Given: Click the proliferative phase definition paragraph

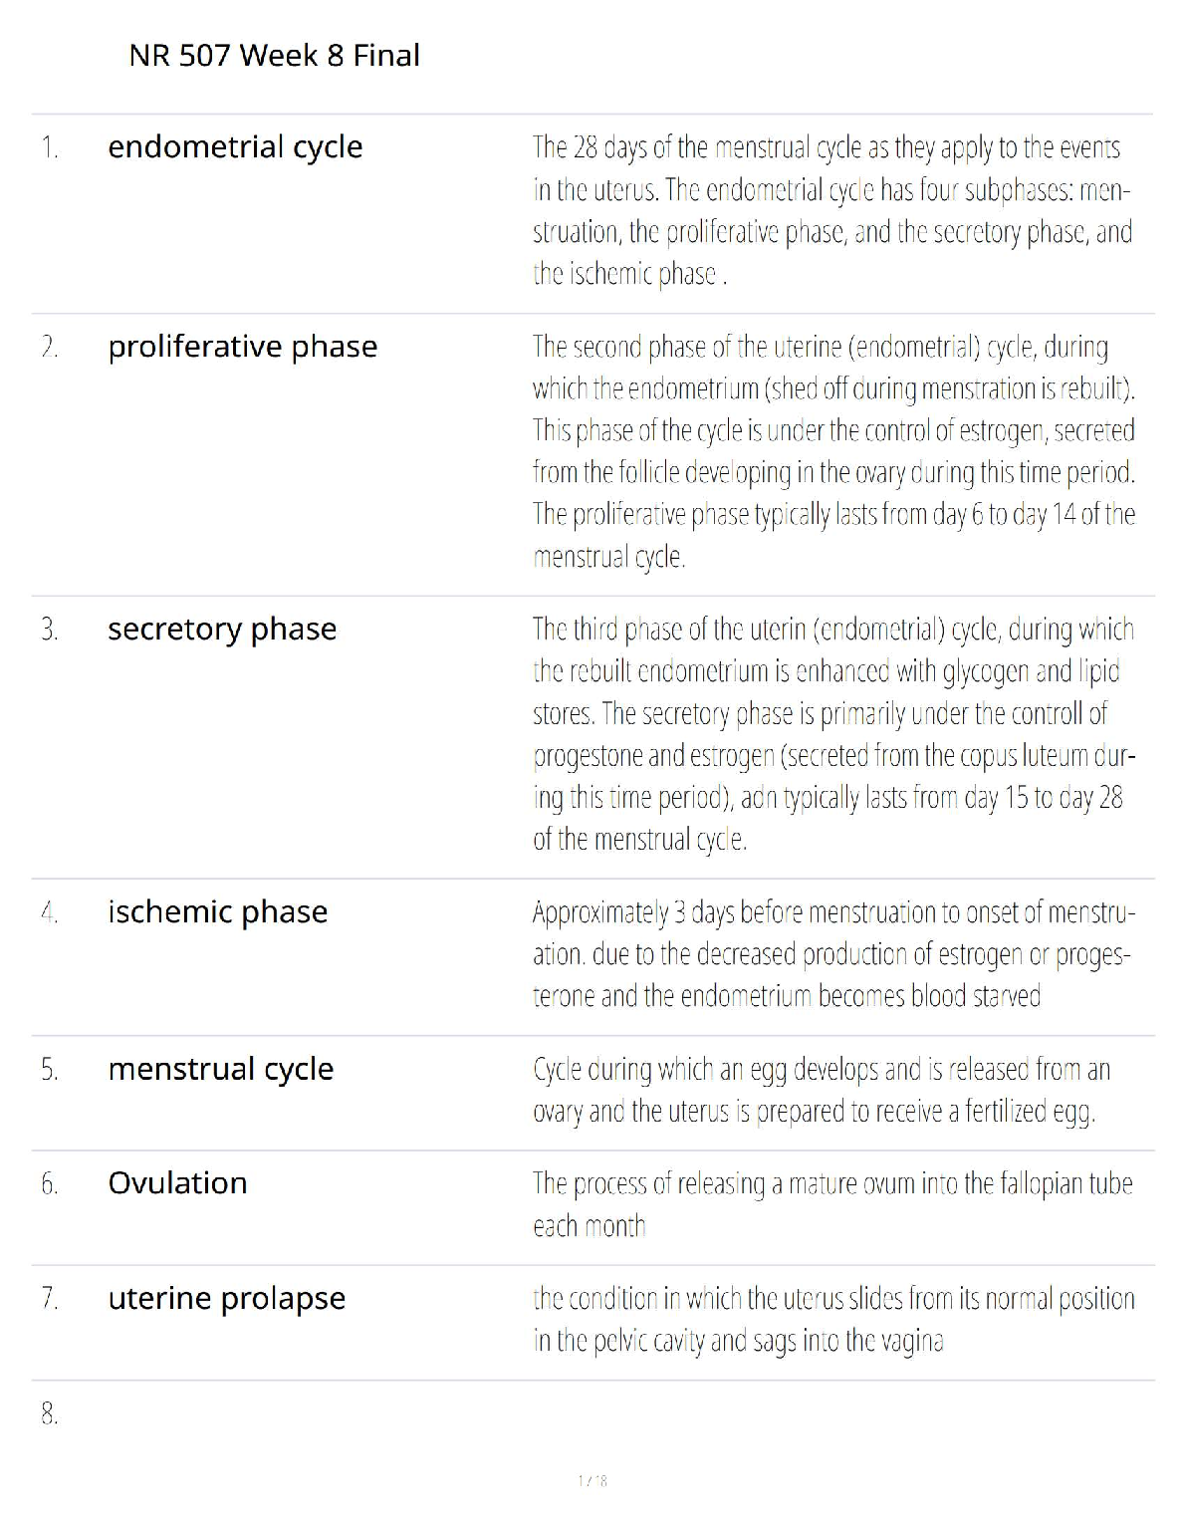Looking at the screenshot, I should coord(833,451).
